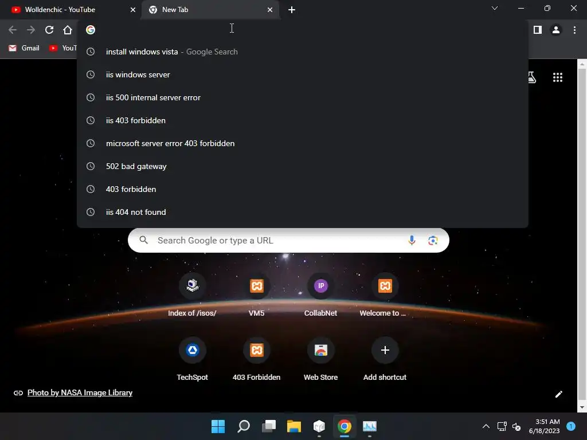The width and height of the screenshot is (587, 440).
Task: Click the browser back arrow
Action: point(13,30)
